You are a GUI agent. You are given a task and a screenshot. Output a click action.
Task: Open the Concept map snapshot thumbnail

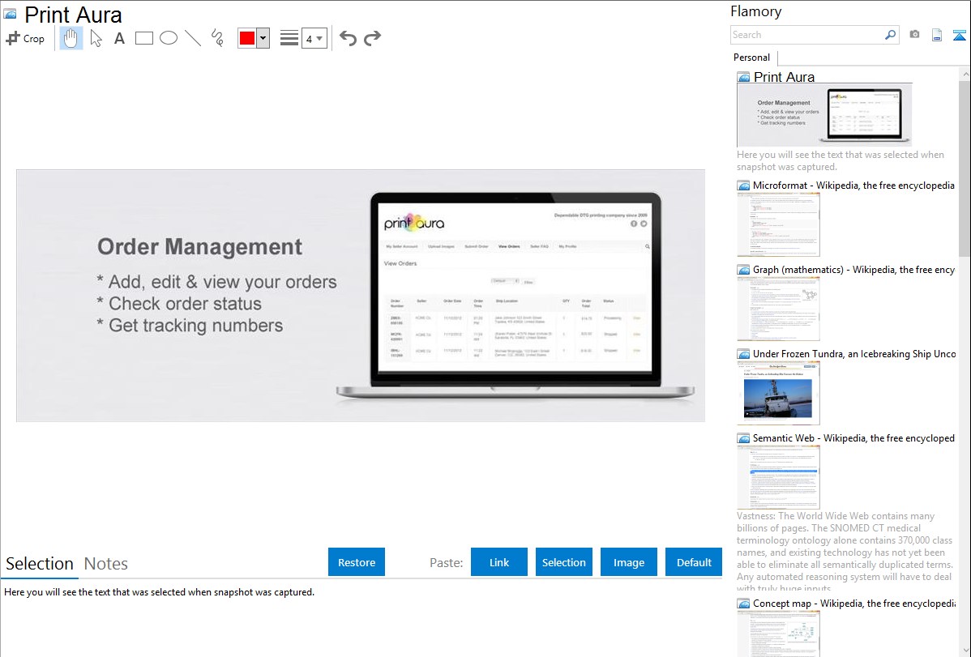pos(778,634)
